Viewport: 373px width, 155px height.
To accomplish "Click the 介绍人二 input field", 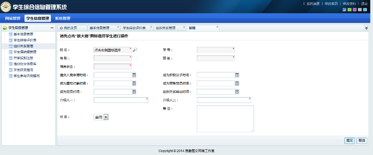I will 224,100.
